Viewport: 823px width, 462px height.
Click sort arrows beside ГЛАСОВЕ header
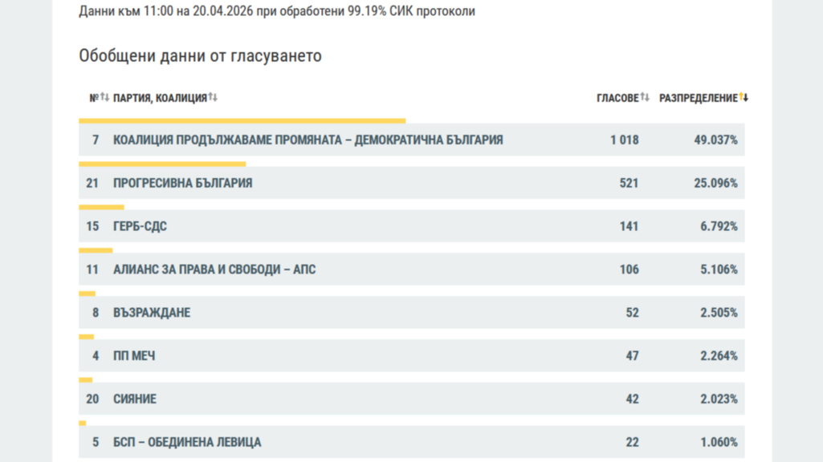pos(645,98)
